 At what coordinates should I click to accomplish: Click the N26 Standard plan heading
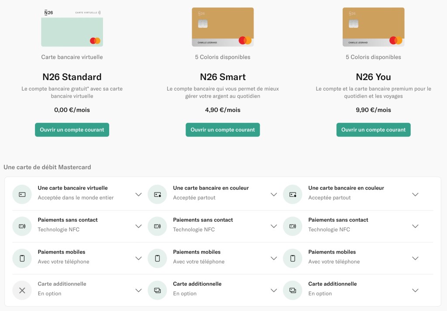point(72,77)
